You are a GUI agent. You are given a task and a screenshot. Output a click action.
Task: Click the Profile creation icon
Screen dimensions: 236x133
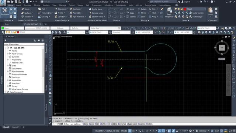click(56, 13)
